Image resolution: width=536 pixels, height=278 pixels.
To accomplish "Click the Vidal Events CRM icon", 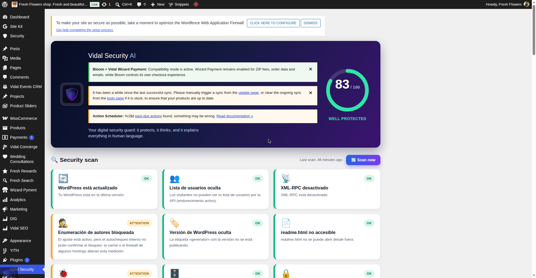I will pos(5,87).
